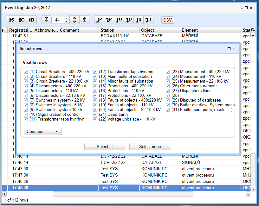Click the Comment column header
Image resolution: width=259 pixels, height=206 pixels.
point(78,30)
